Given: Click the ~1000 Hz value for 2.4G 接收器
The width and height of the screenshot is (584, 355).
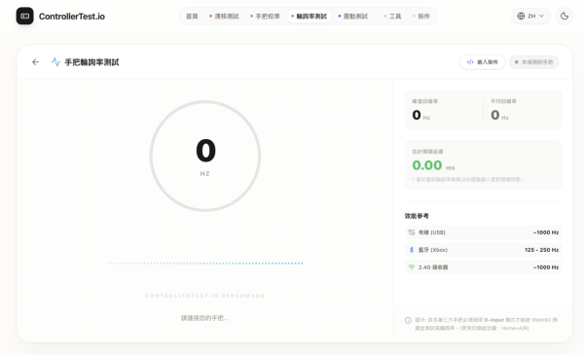Looking at the screenshot, I should [x=546, y=267].
